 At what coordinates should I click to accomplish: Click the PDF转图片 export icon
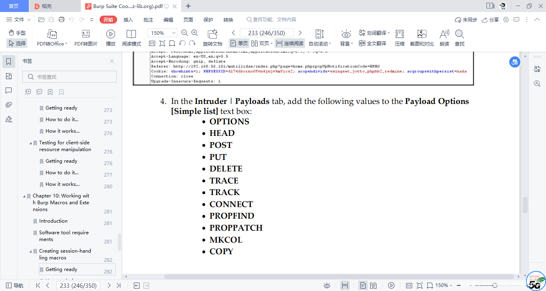pyautogui.click(x=86, y=34)
